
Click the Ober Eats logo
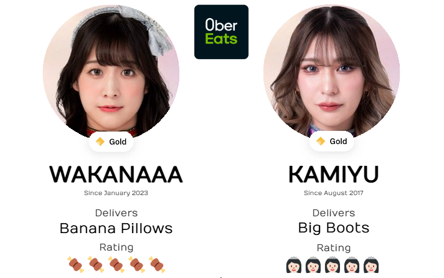221,32
